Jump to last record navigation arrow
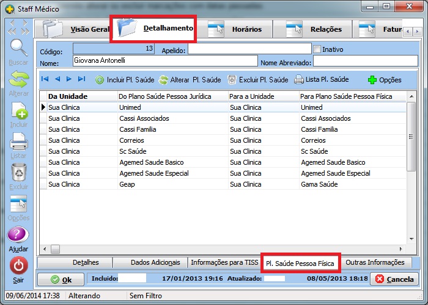The image size is (428, 305). click(81, 79)
